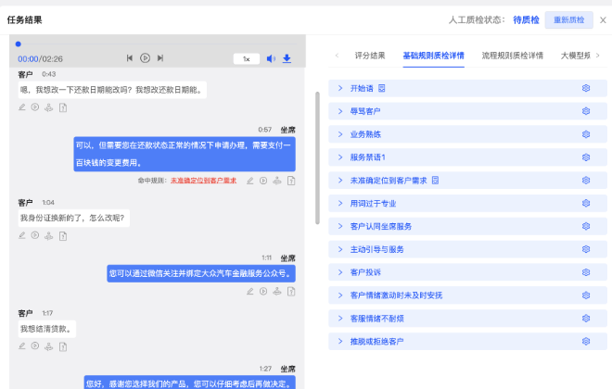
Task: Open settings icon for 辱骂客户 rule
Action: [586, 111]
